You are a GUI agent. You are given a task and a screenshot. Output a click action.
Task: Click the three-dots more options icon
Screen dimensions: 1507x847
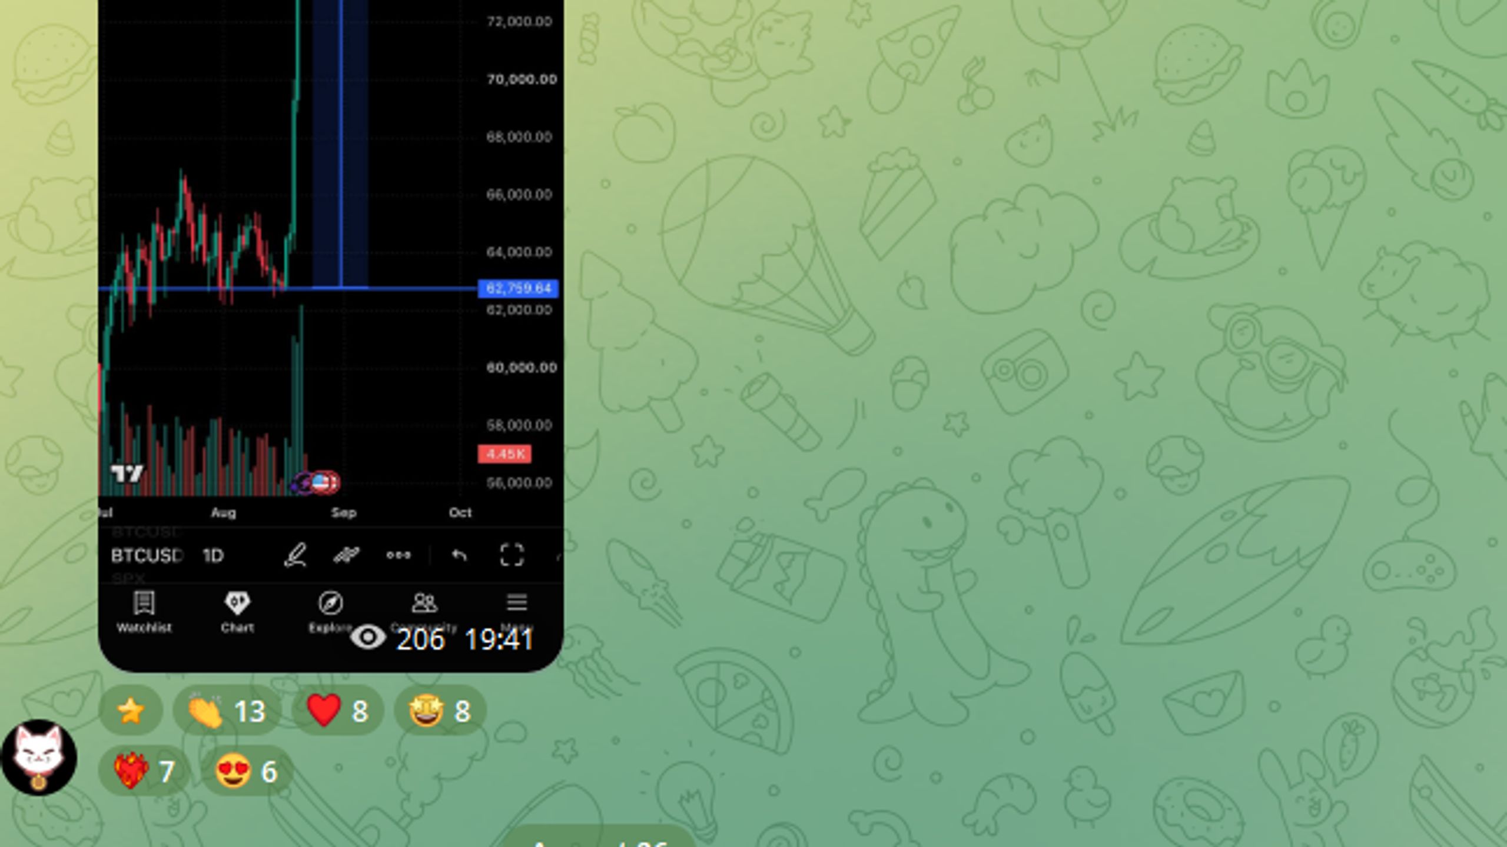click(399, 555)
